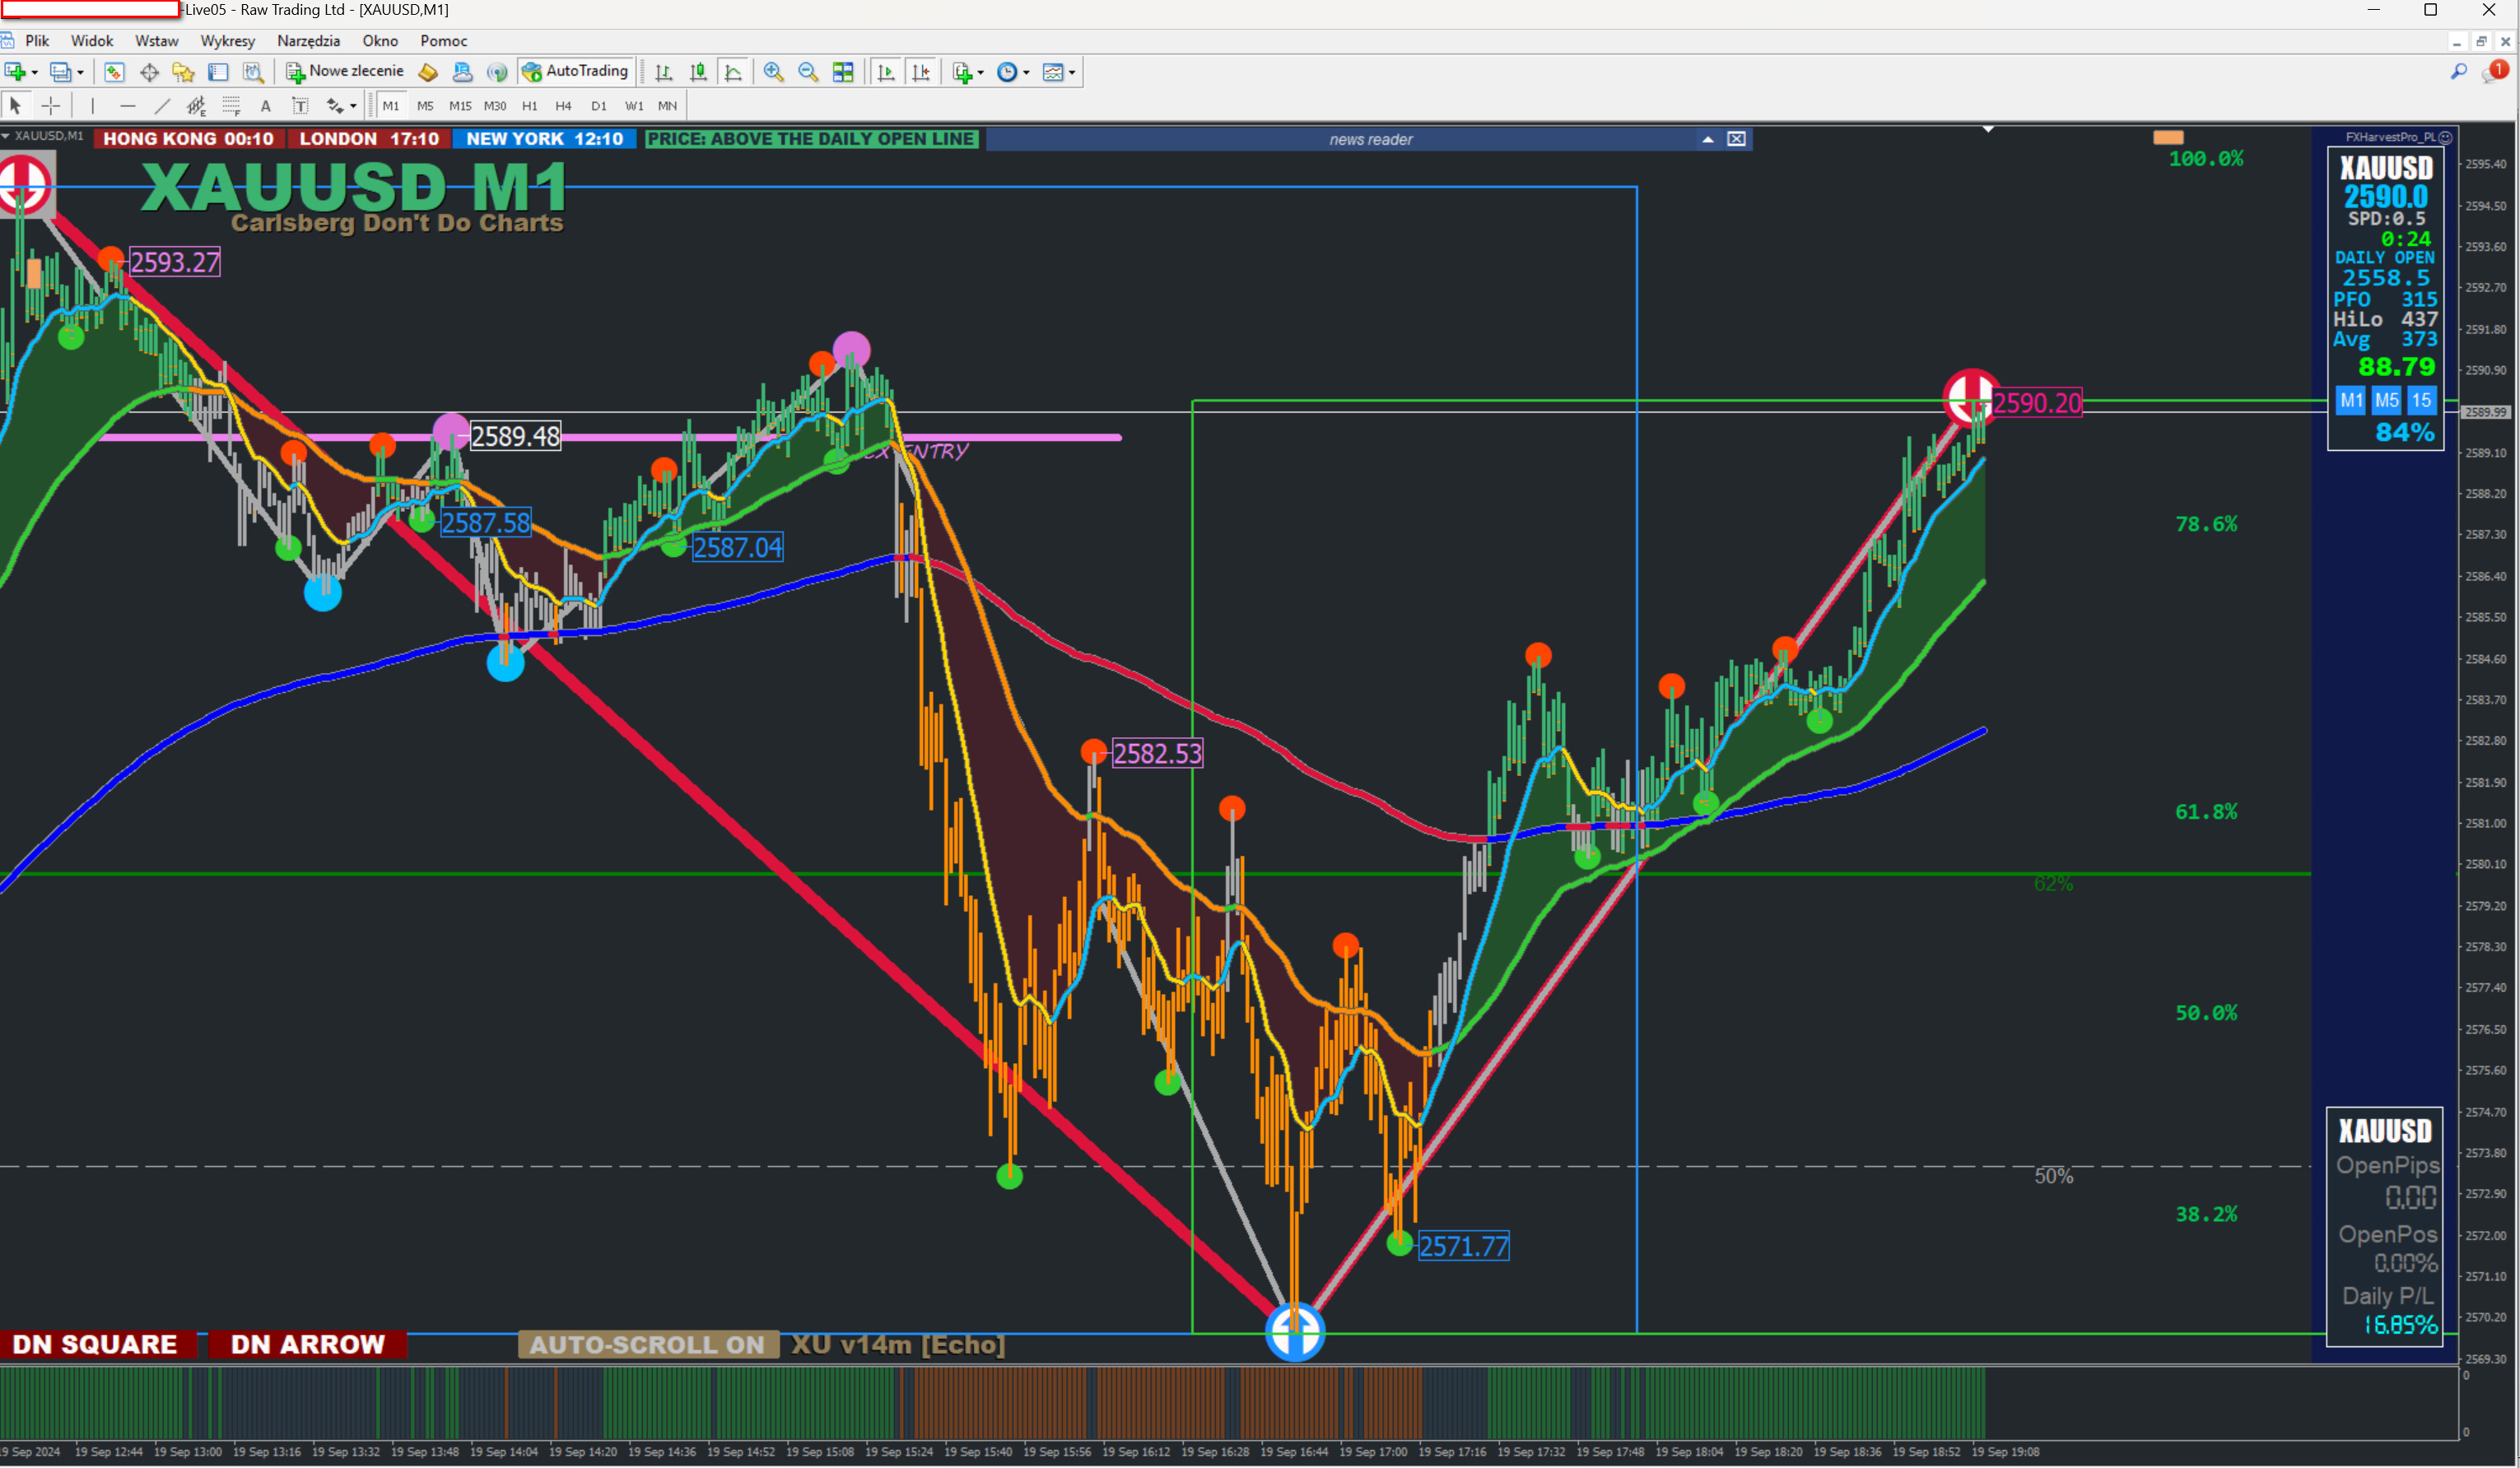Open the Wykresy menu
Screen dimensions: 2520x1468
point(227,41)
